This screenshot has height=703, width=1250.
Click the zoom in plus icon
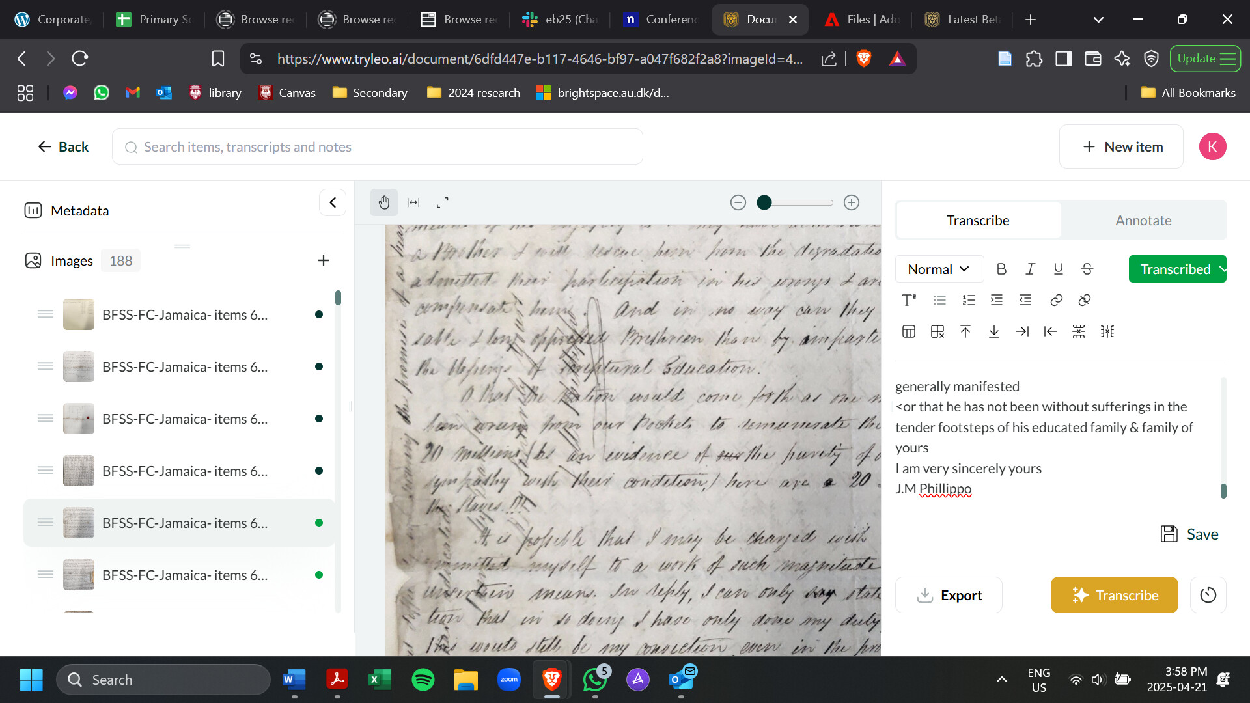[x=852, y=202]
